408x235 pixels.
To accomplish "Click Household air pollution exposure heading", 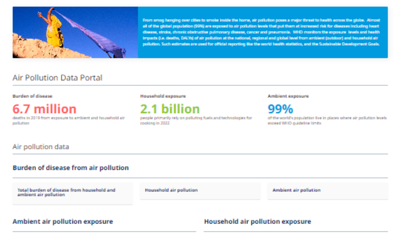I will (x=258, y=221).
